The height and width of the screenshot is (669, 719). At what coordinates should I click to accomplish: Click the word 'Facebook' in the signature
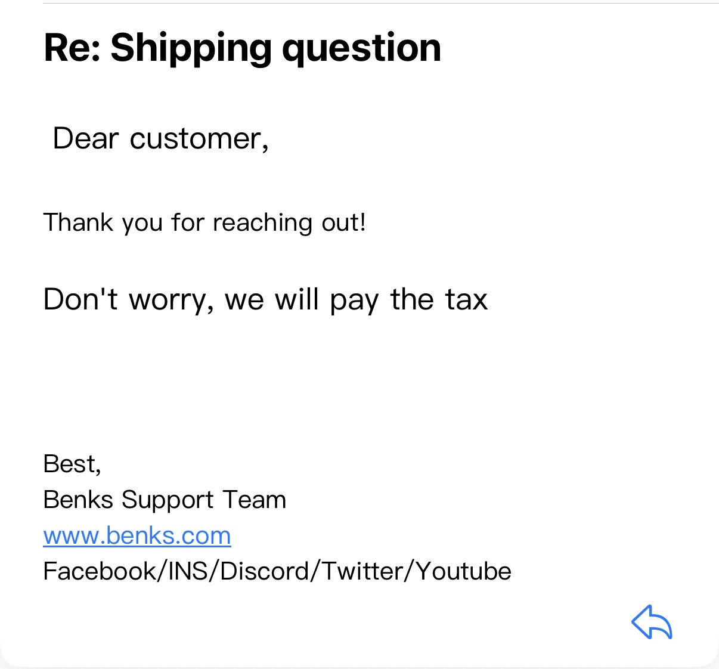[x=100, y=571]
